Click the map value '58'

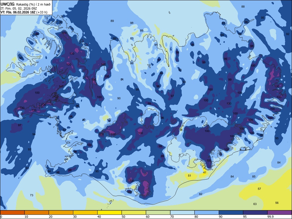coord(181,130)
